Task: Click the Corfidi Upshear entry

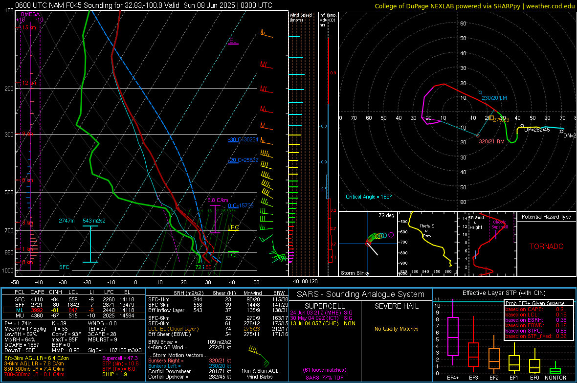Action: coord(189,377)
